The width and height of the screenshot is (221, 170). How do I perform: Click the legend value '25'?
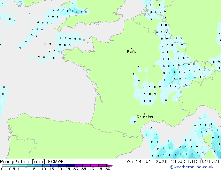(x=68, y=169)
